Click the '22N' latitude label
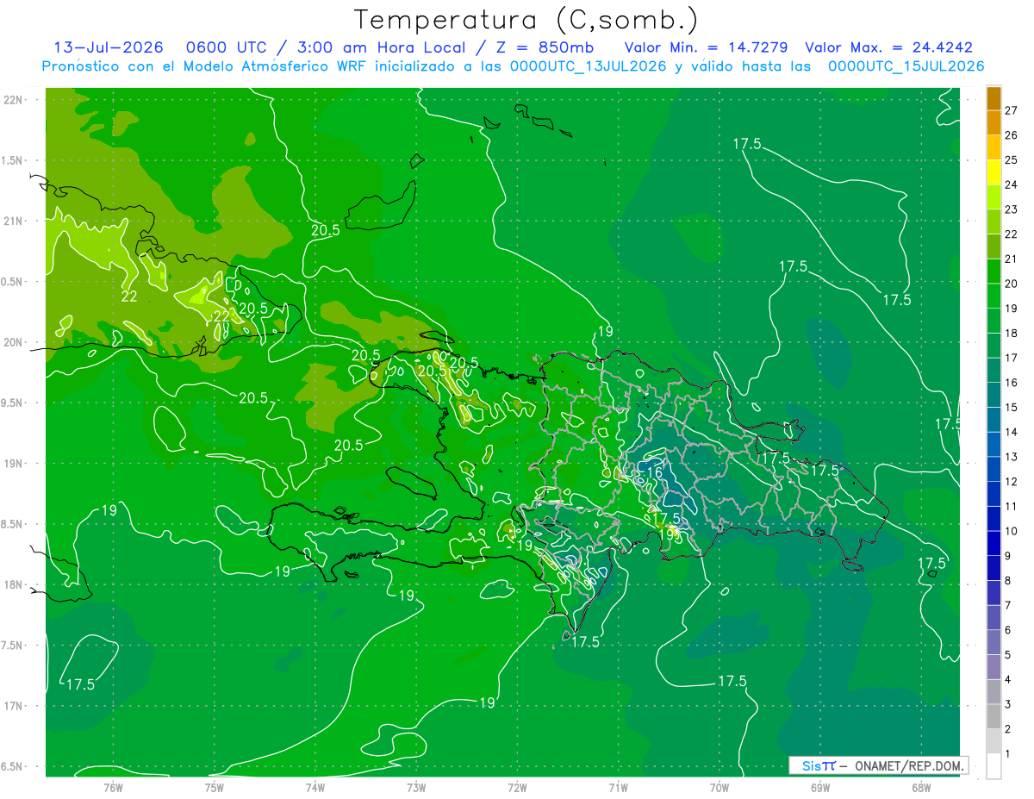This screenshot has height=799, width=1034. pos(14,100)
